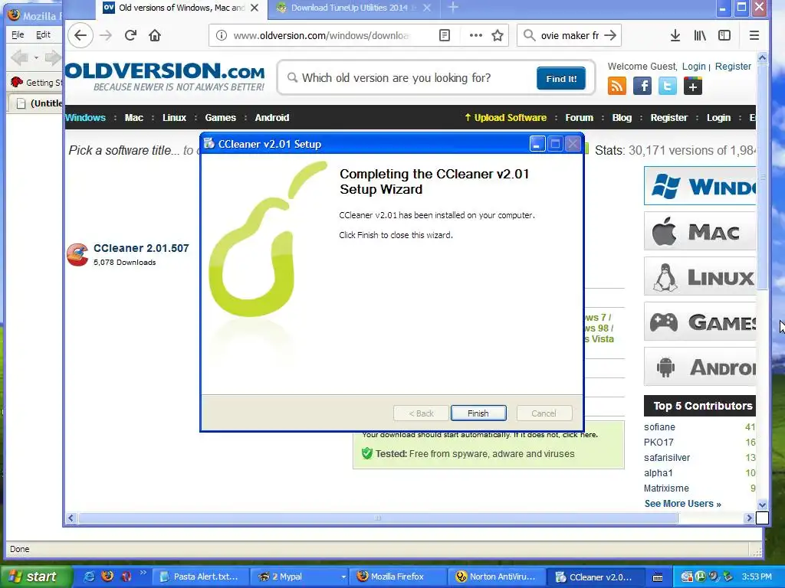Open Edit menu in background Mozilla window

coord(43,34)
